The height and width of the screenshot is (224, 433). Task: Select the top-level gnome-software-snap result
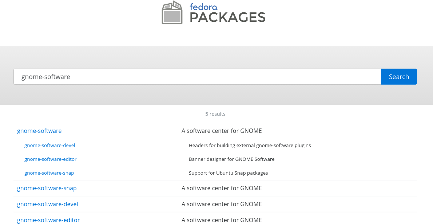(47, 188)
